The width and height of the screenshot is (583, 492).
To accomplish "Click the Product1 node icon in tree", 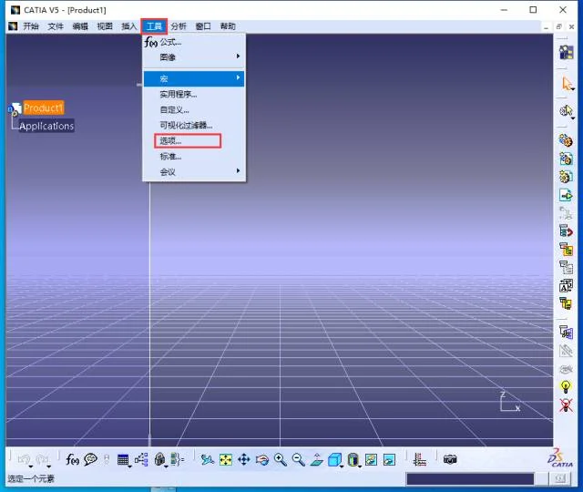I will coord(15,108).
